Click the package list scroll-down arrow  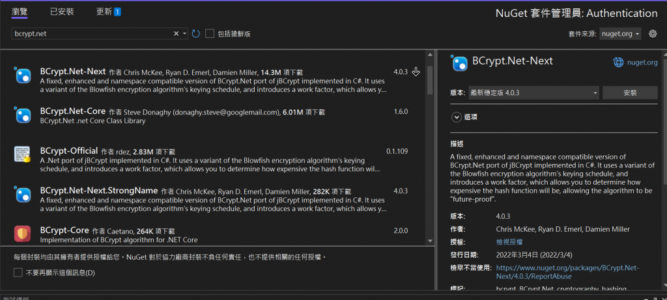430,241
